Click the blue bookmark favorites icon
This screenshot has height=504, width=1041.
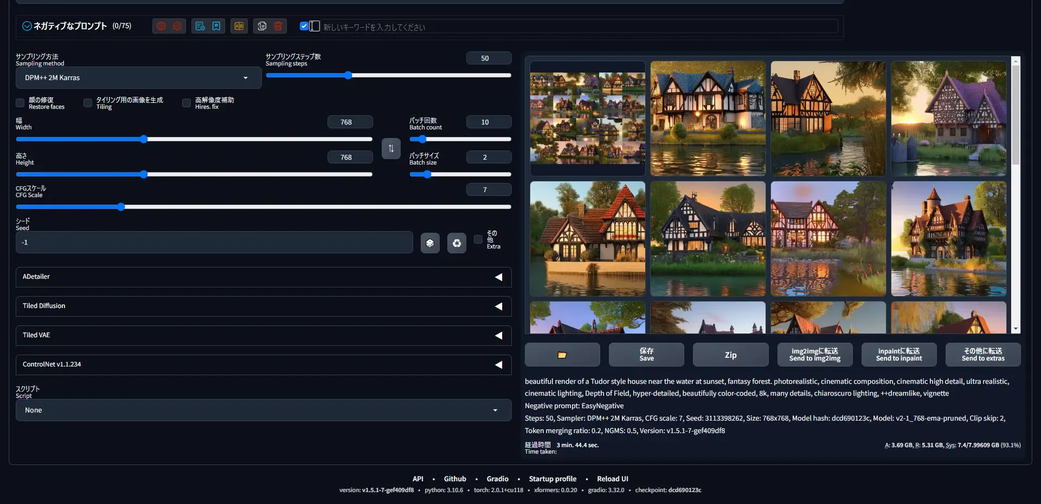216,26
